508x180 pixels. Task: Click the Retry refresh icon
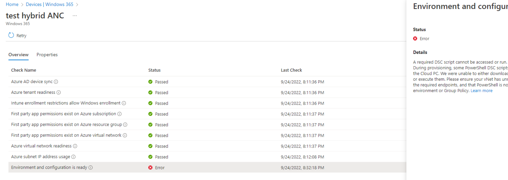point(11,35)
